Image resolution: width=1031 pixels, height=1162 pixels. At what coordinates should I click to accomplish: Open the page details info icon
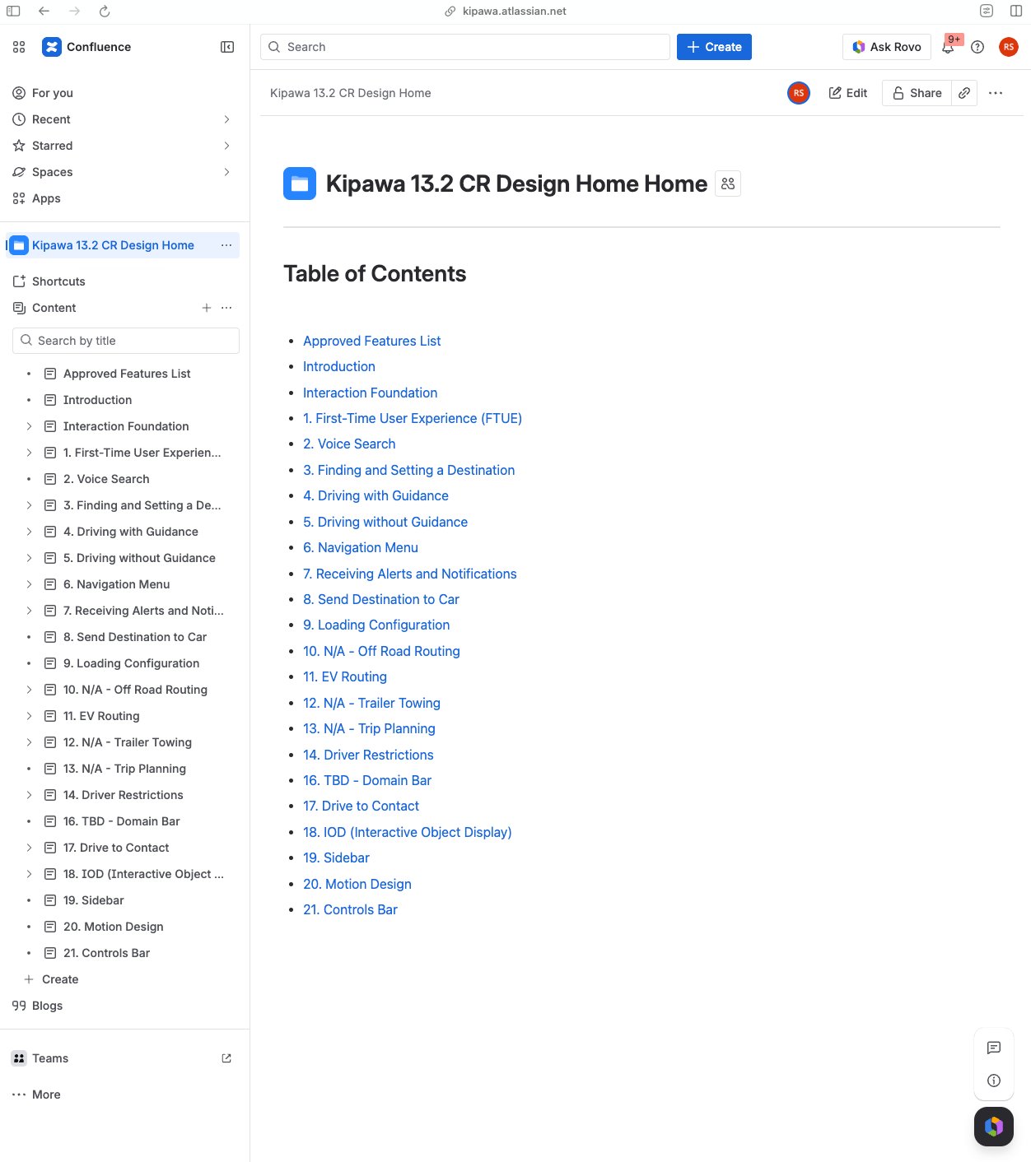(994, 1081)
